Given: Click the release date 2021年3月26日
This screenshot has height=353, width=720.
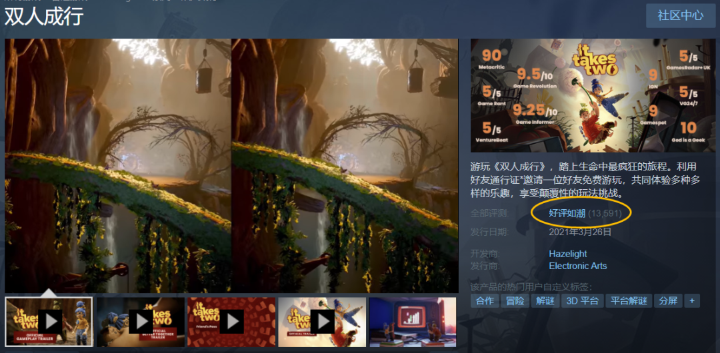Looking at the screenshot, I should pos(580,232).
